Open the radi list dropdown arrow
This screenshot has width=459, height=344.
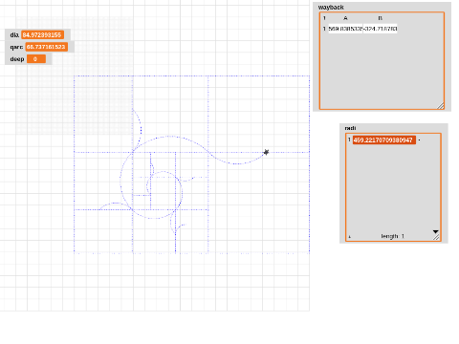[435, 231]
